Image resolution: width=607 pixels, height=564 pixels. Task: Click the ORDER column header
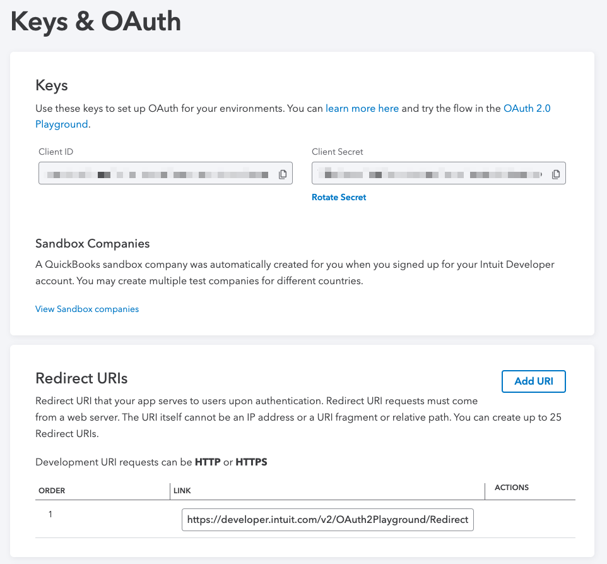52,491
